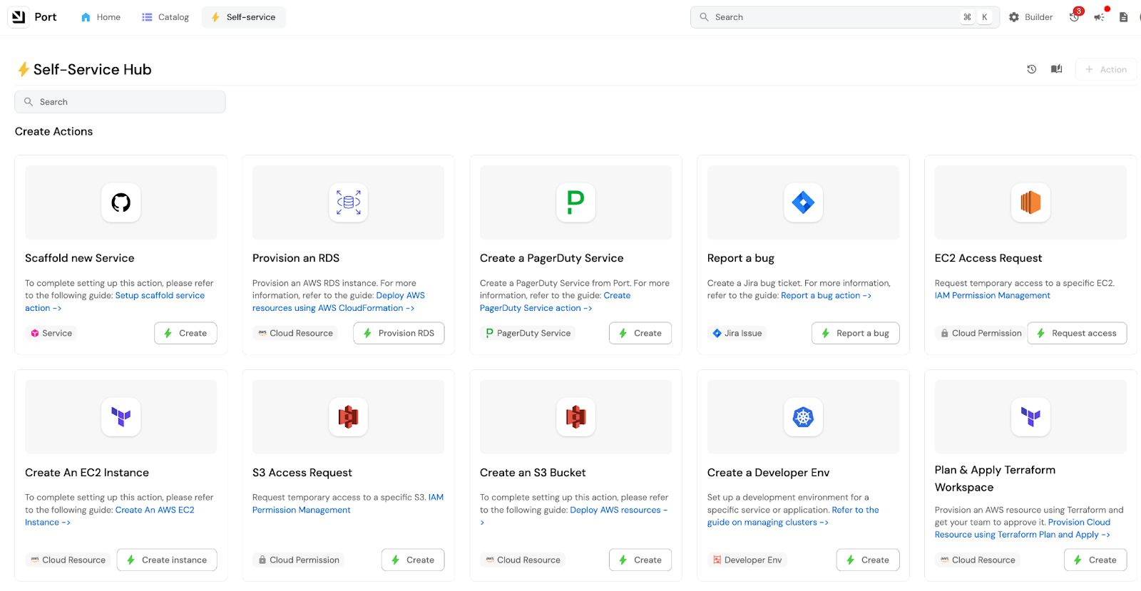Click the Port logo icon
The height and width of the screenshot is (591, 1141).
pos(19,16)
